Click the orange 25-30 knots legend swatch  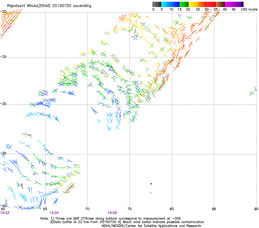point(202,4)
